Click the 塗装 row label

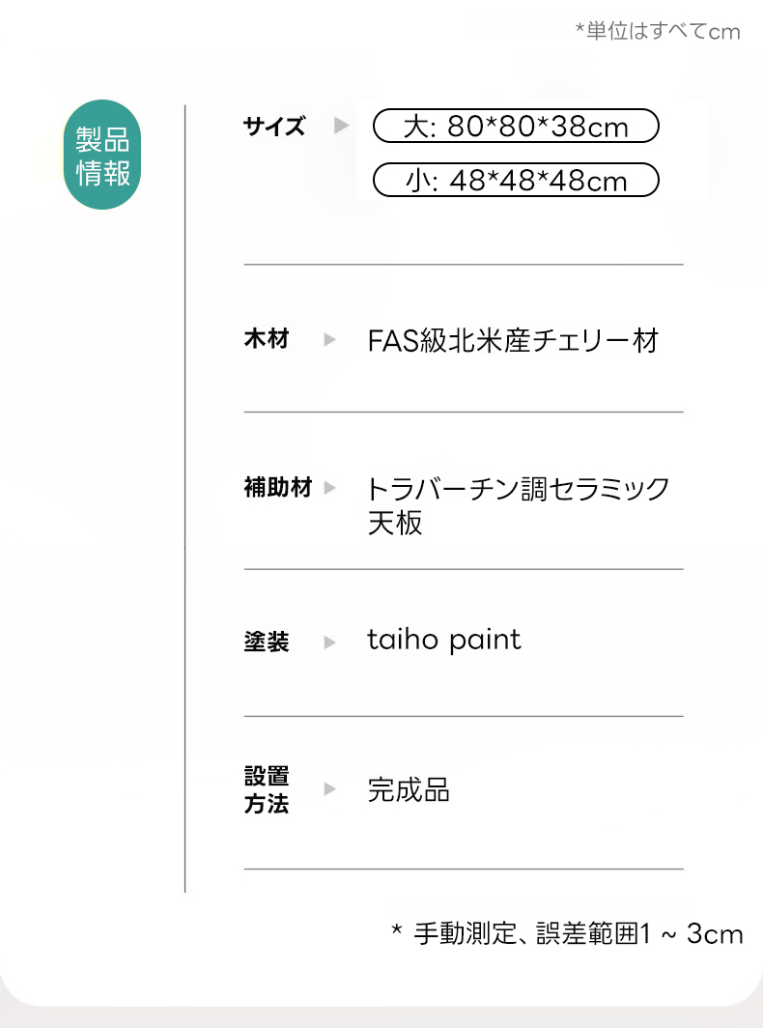[266, 642]
